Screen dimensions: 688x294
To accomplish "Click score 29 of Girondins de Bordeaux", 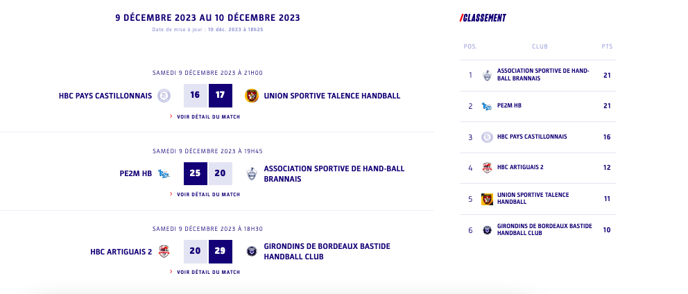I will [x=221, y=251].
